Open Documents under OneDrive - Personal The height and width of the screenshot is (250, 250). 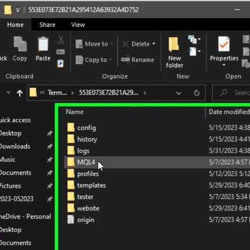pyautogui.click(x=16, y=243)
